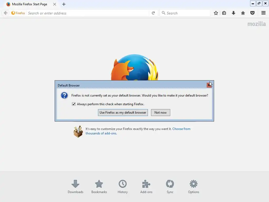The image size is (269, 202).
Task: Focus the Search or enter address field
Action: (88, 13)
